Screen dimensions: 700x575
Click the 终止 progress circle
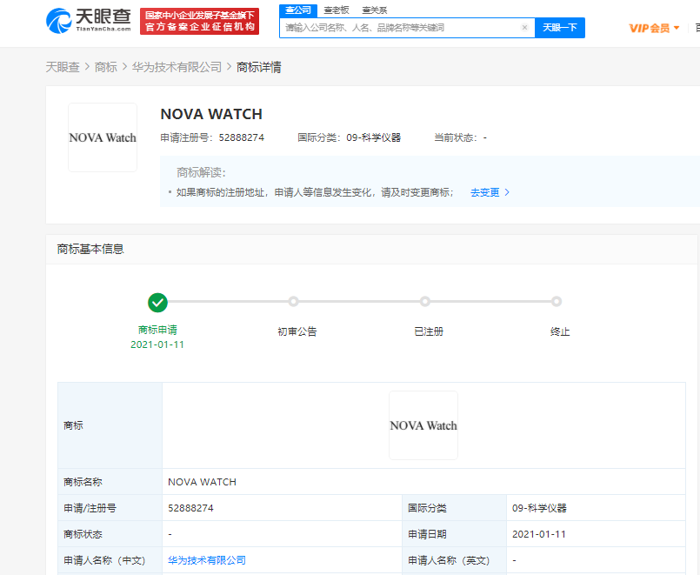tap(557, 303)
